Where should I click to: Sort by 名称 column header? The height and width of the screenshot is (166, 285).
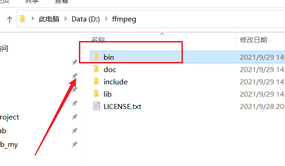click(98, 40)
